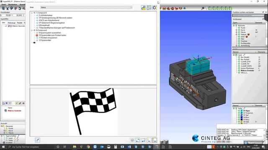Click the folder icon in job panel bottom toolbar
The height and width of the screenshot is (150, 268).
point(3,103)
